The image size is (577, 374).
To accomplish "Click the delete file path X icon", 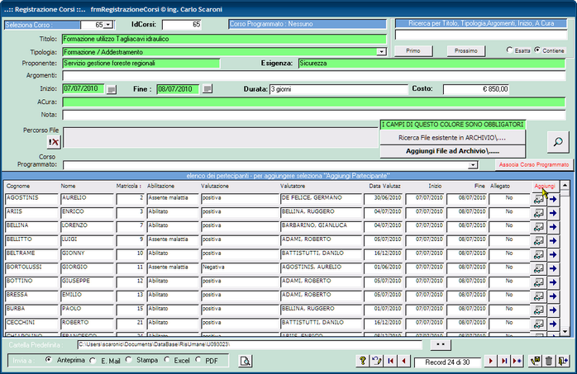I will pos(54,142).
